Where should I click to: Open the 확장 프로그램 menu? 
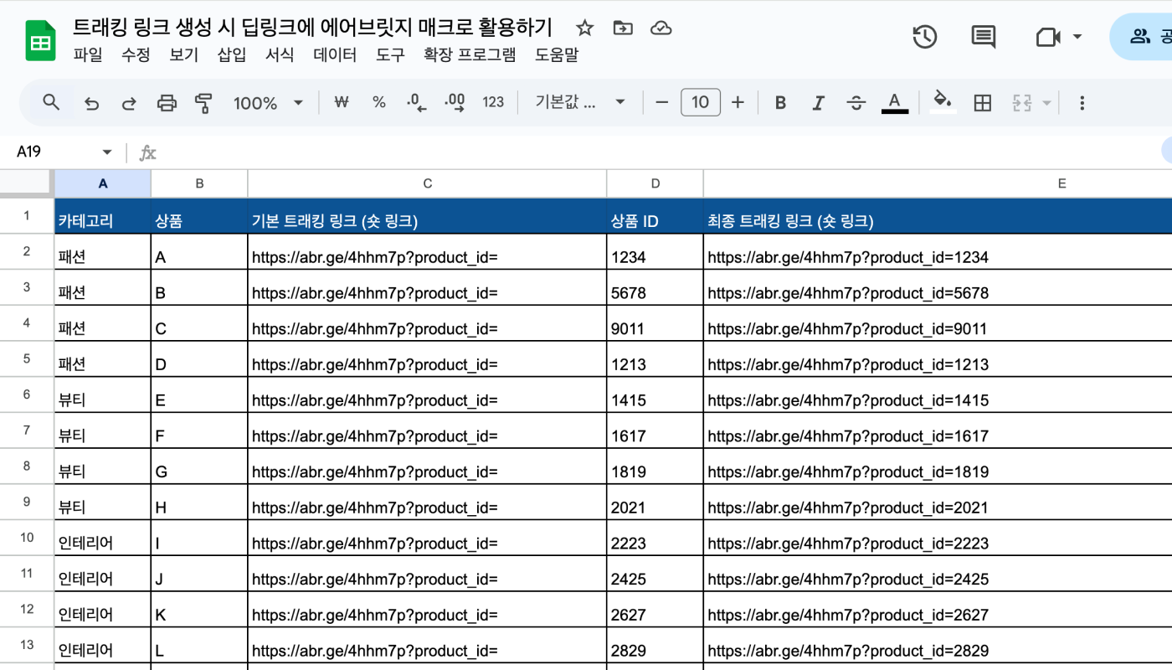470,55
